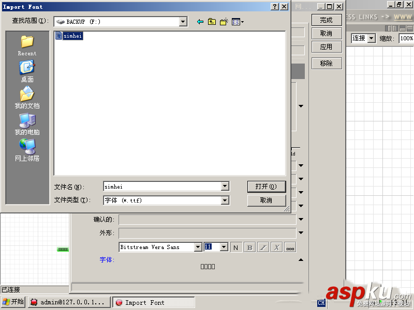Jump to 桌面 (Desktop) location

coord(27,71)
